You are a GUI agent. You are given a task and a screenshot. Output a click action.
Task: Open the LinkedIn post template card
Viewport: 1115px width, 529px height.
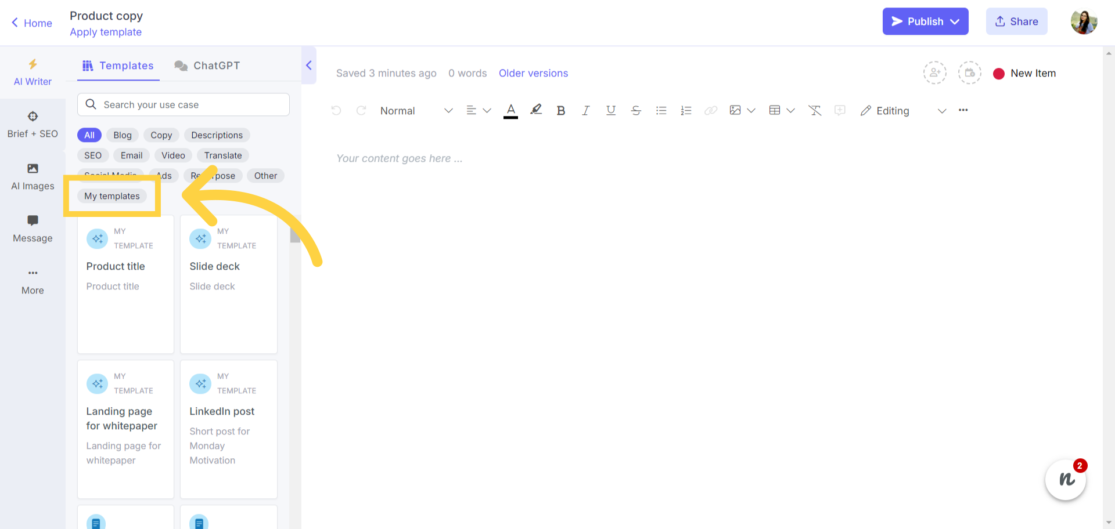[229, 429]
